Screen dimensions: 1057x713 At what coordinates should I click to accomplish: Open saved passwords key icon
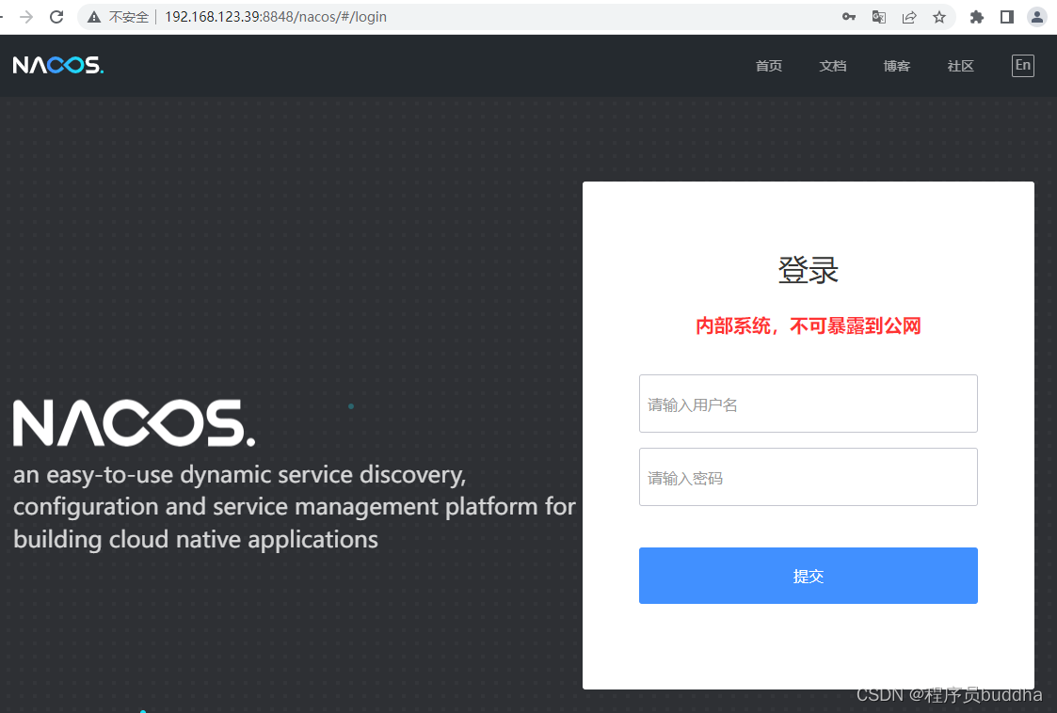pos(849,17)
